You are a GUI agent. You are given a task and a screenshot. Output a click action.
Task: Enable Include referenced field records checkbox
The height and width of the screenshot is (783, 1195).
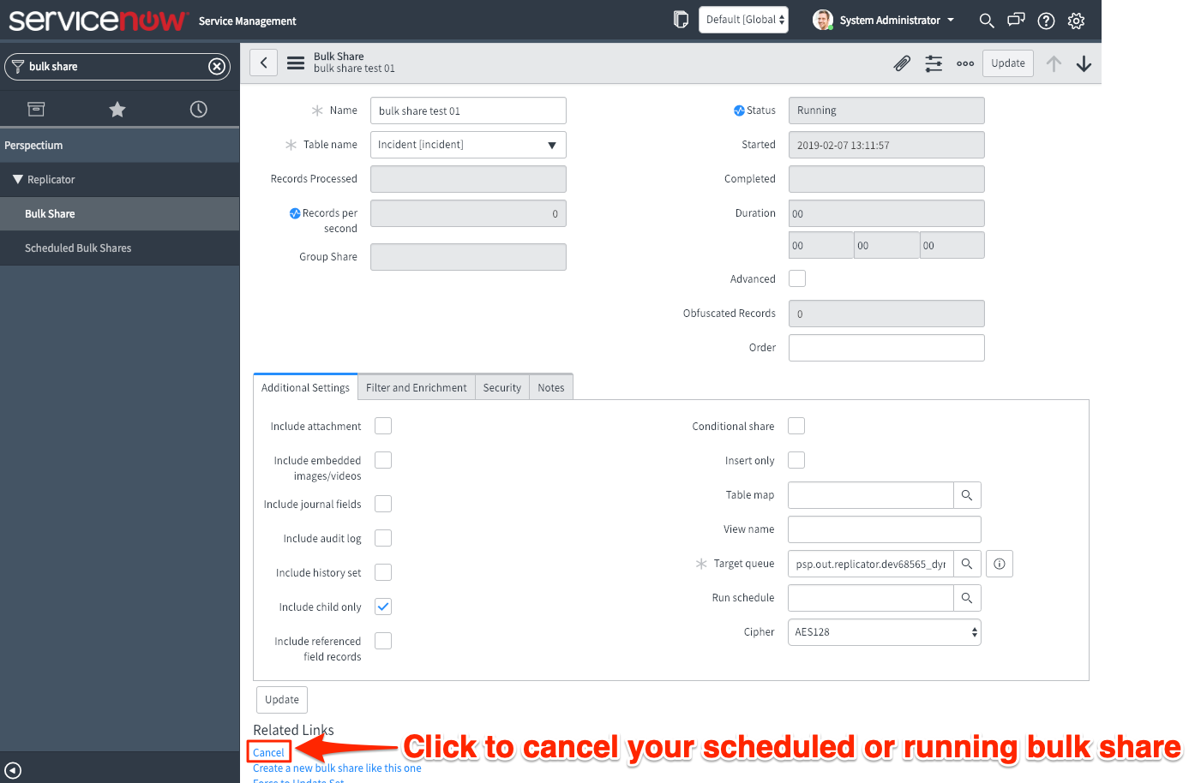[x=383, y=641]
